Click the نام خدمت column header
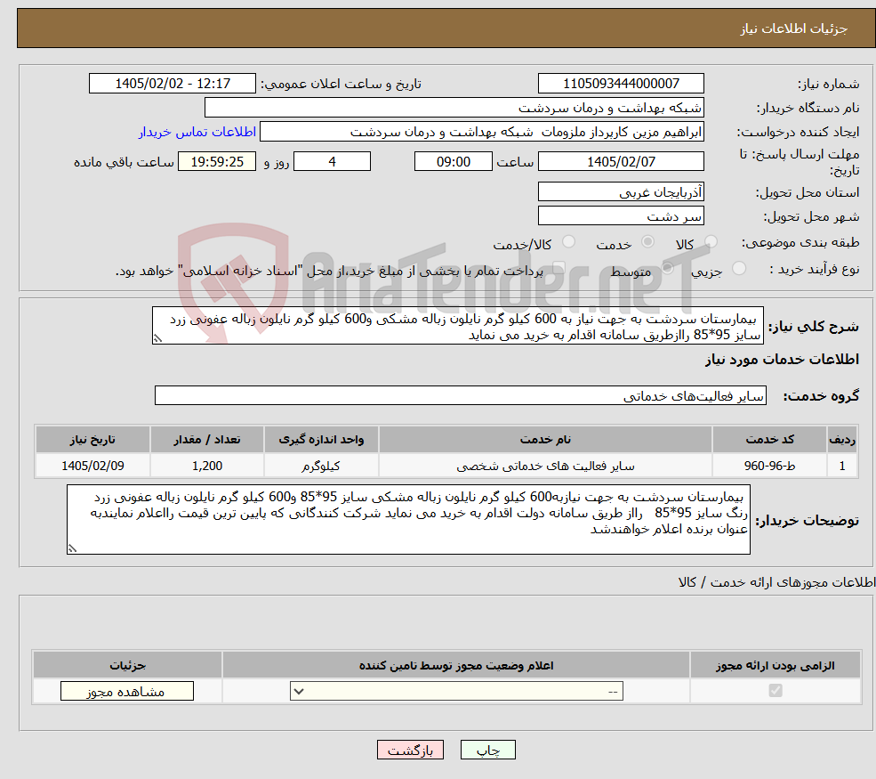The height and width of the screenshot is (779, 876). click(x=545, y=440)
